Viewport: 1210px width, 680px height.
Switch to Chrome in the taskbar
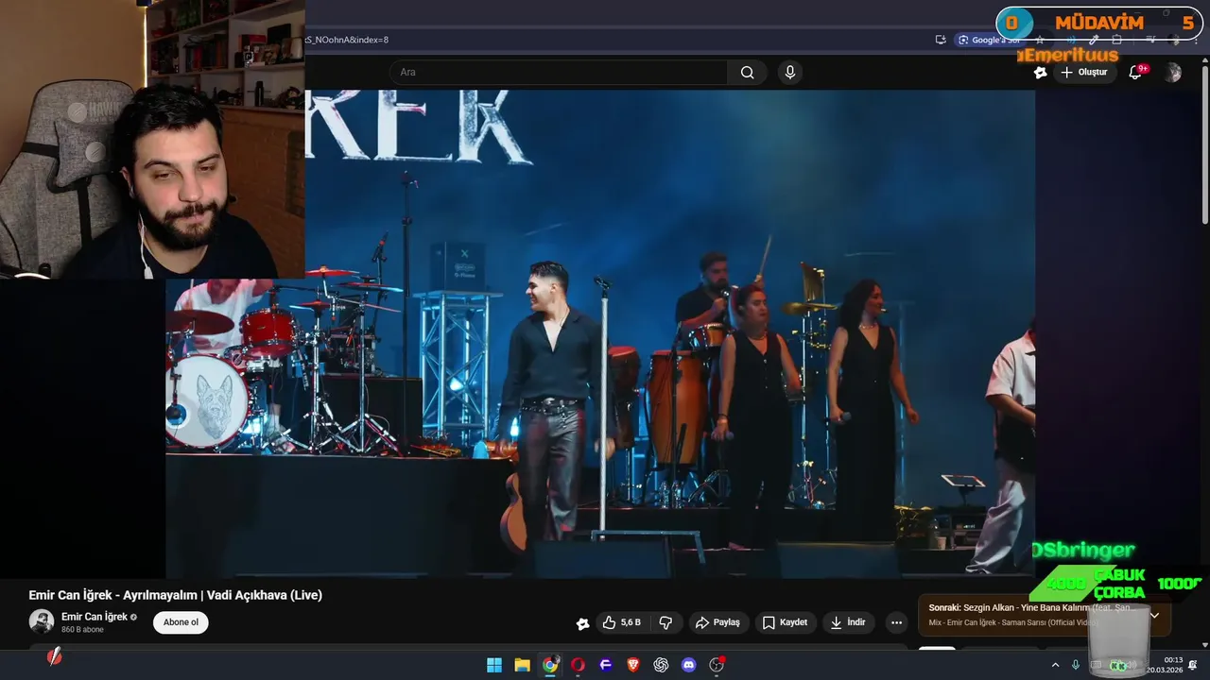click(550, 665)
